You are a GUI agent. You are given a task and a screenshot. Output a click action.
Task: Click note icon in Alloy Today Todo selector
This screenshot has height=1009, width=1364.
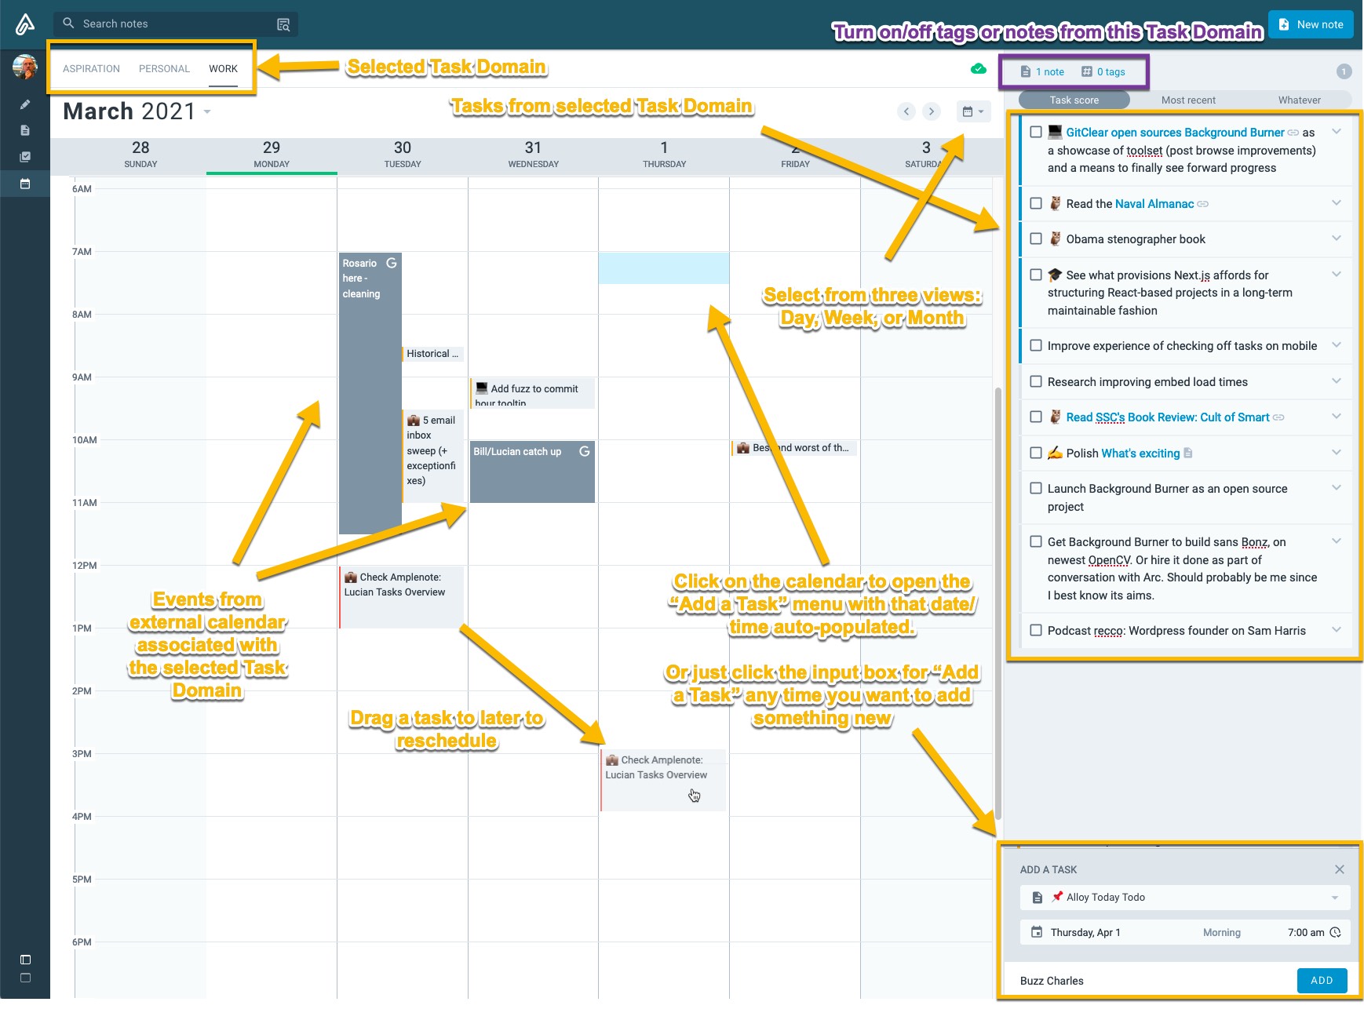1037,897
